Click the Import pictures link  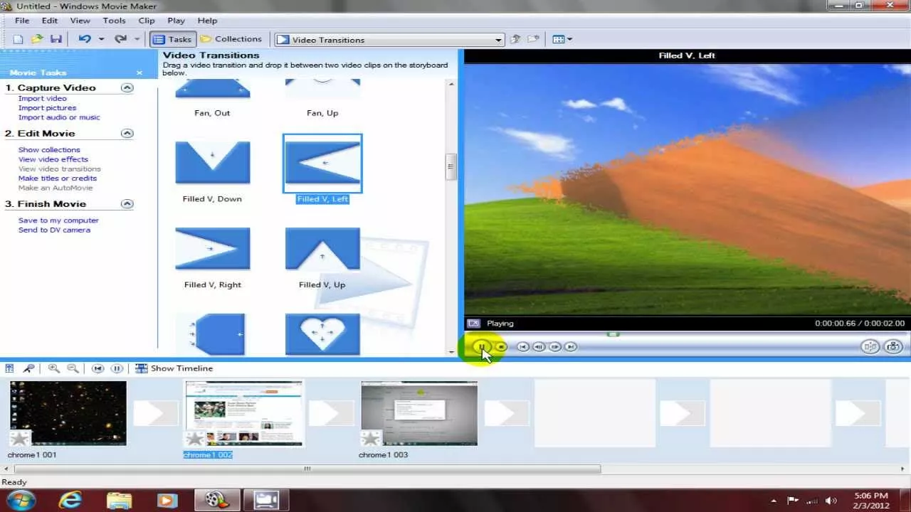(47, 108)
